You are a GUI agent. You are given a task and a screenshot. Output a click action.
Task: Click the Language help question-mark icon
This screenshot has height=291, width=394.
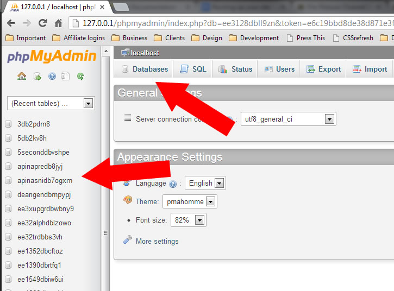click(x=173, y=184)
